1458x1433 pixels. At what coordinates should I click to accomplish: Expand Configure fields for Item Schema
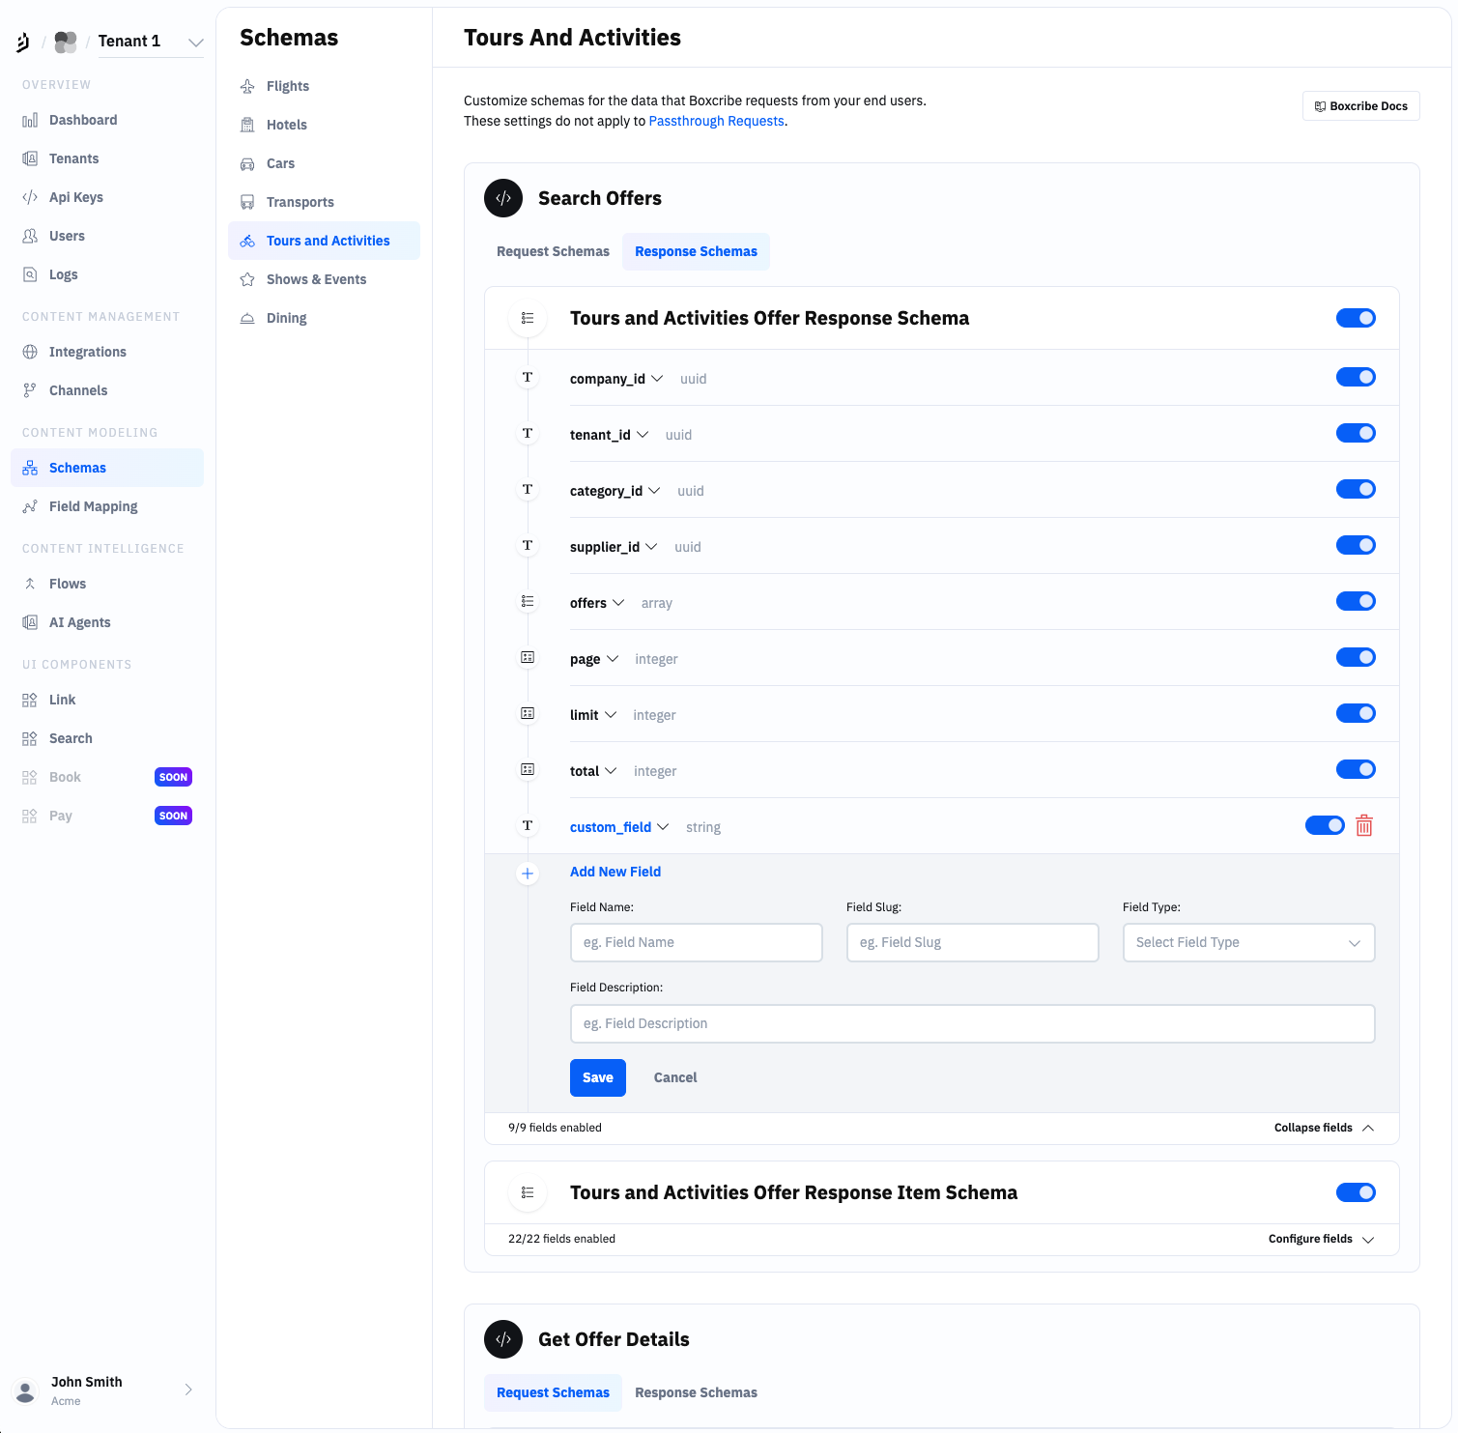coord(1320,1239)
